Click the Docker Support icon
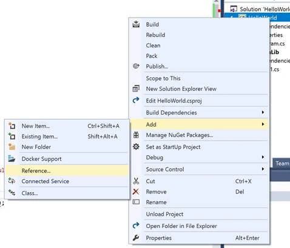 point(12,159)
